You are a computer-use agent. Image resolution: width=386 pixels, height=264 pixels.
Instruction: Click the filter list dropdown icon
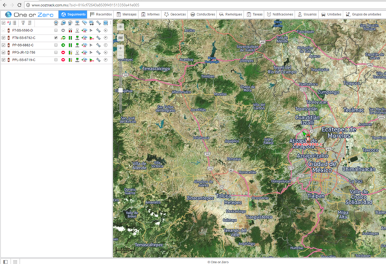(x=23, y=23)
